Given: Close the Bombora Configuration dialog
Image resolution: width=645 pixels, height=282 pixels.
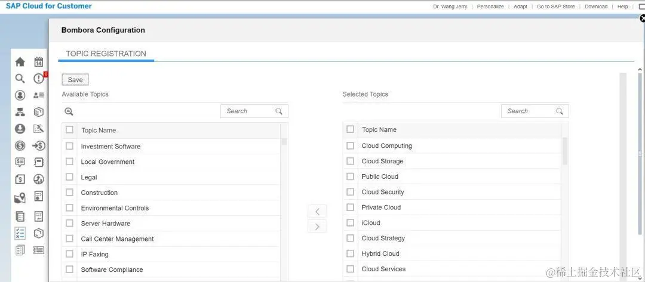Looking at the screenshot, I should [x=643, y=18].
